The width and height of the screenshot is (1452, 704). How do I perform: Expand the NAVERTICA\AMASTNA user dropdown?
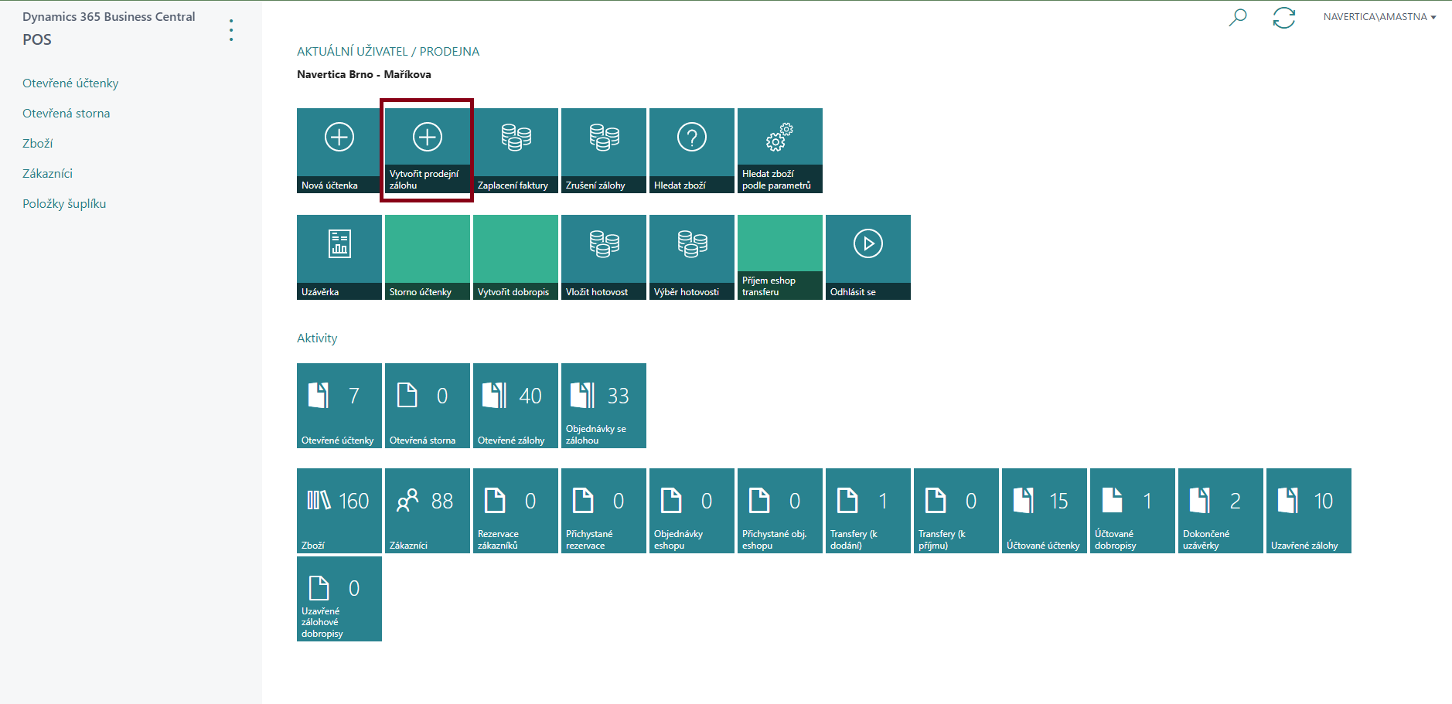1379,17
